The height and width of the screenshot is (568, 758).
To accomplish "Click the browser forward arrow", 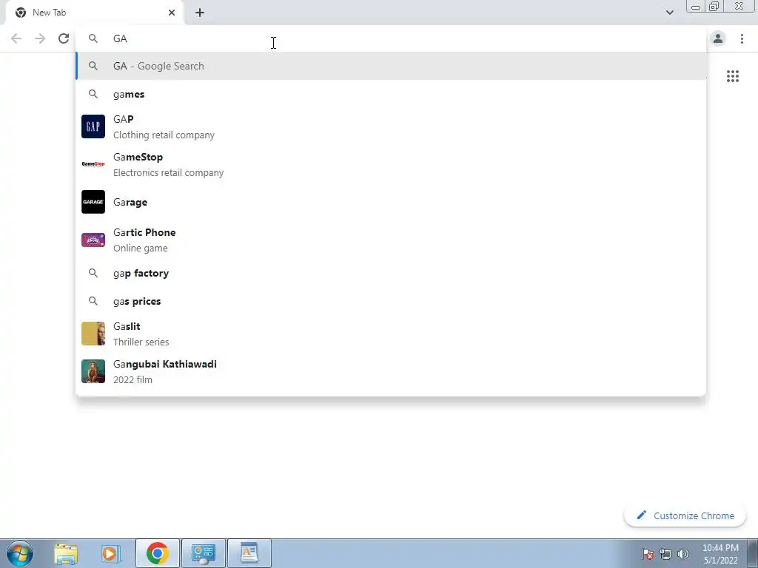I will tap(40, 38).
